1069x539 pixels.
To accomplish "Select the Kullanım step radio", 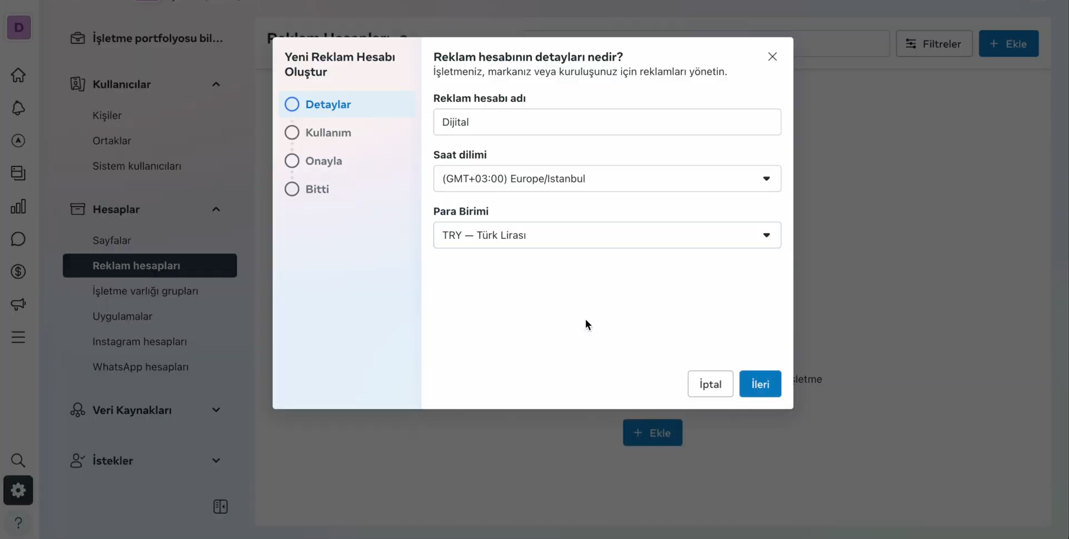I will coord(292,132).
